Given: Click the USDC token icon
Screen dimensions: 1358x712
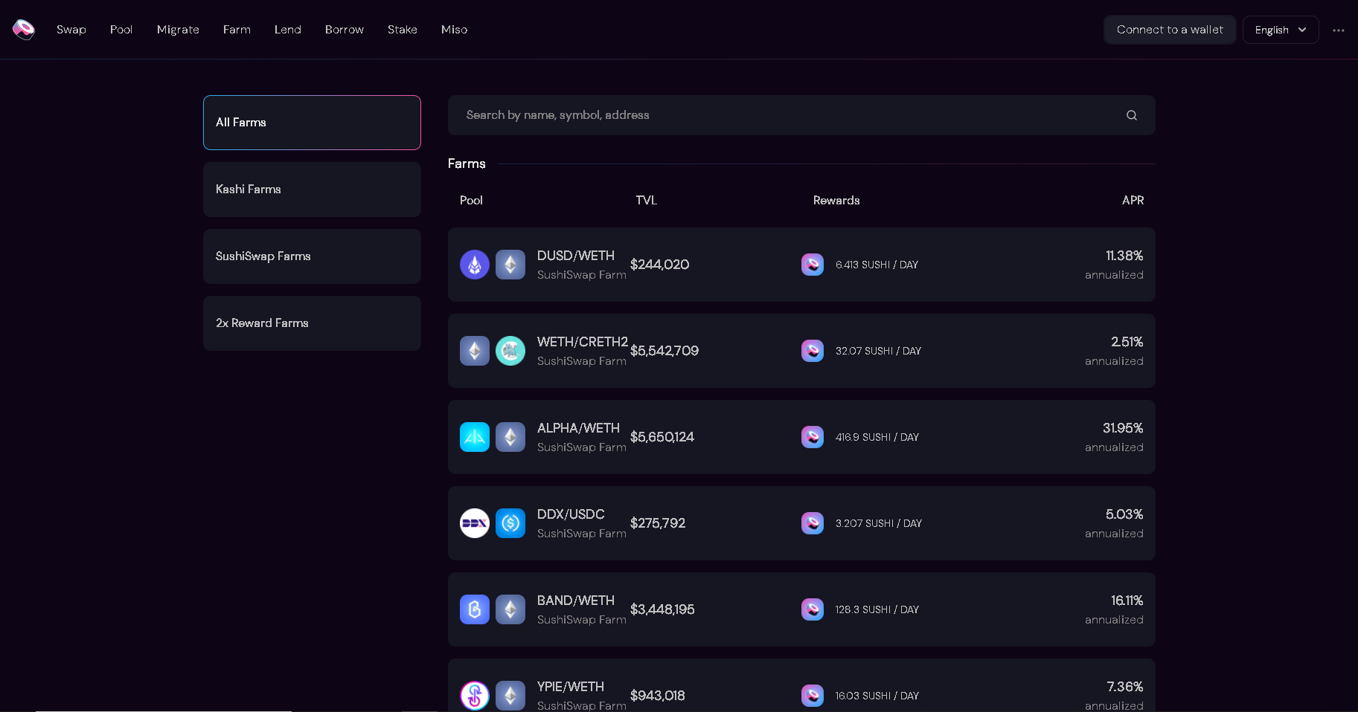Looking at the screenshot, I should click(510, 523).
